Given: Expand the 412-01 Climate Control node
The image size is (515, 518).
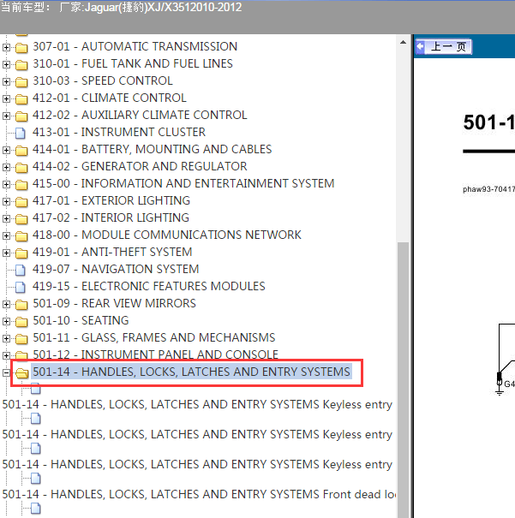Looking at the screenshot, I should [x=6, y=98].
